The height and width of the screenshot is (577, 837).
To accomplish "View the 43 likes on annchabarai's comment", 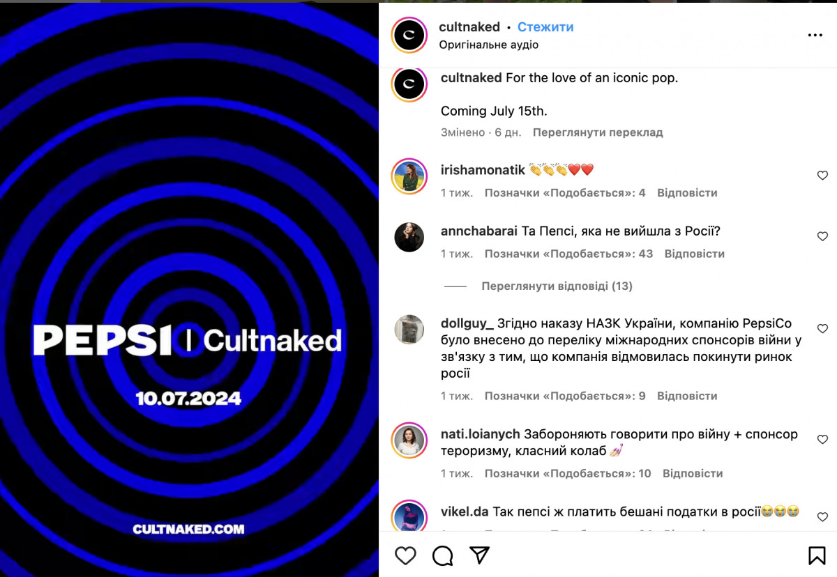I will (x=568, y=254).
